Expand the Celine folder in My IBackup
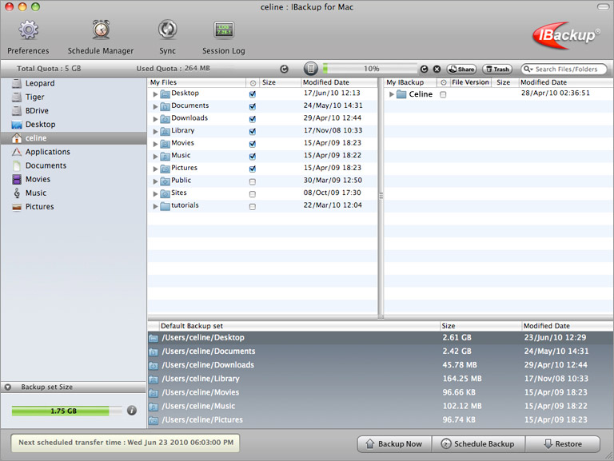 point(391,95)
